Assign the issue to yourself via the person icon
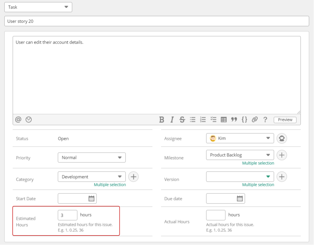The height and width of the screenshot is (245, 314). pyautogui.click(x=281, y=138)
